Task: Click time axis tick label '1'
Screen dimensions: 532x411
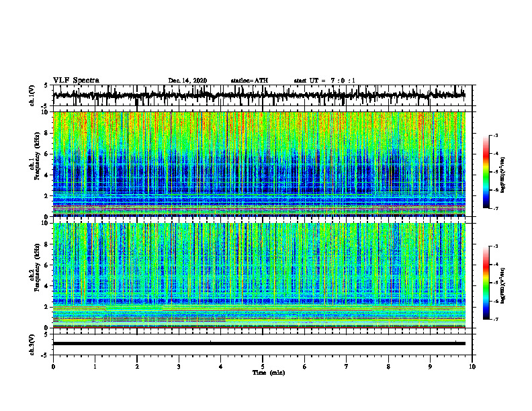Action: (95, 367)
